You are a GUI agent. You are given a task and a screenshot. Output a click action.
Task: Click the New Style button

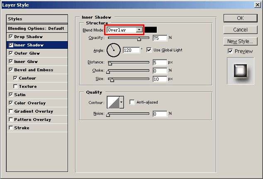click(240, 41)
